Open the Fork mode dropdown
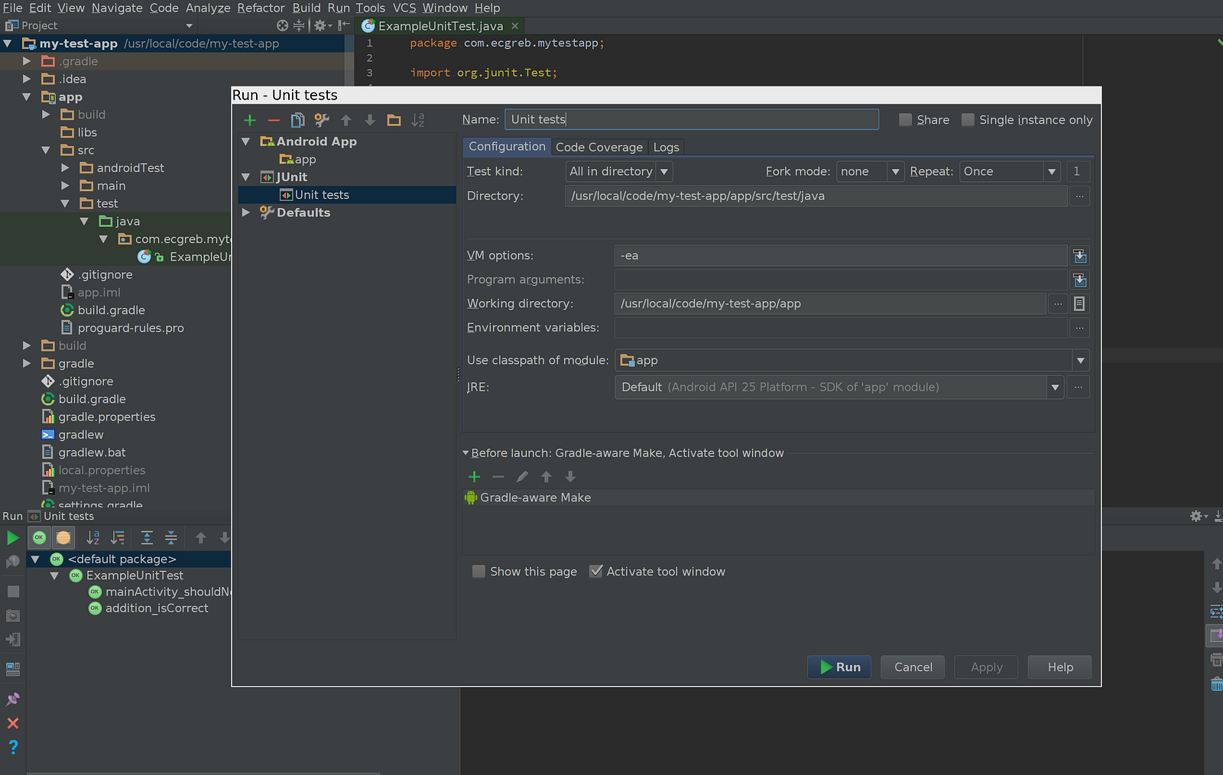The height and width of the screenshot is (775, 1223). 870,172
